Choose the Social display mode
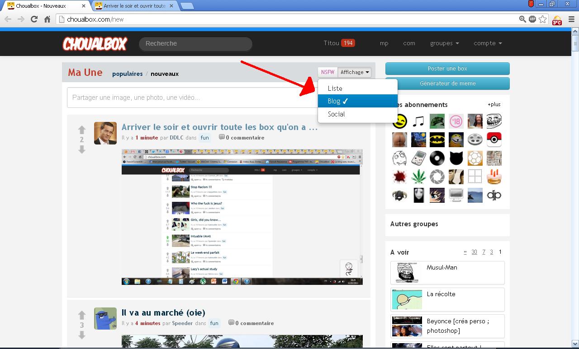579x349 pixels. point(336,114)
